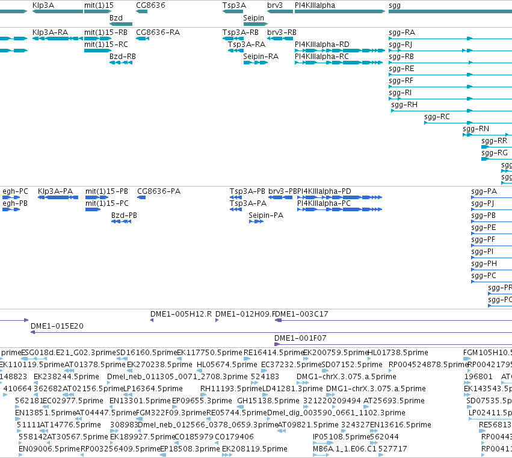Select EST Dmel_dig_003590_0661_1102.3prime

click(336, 413)
